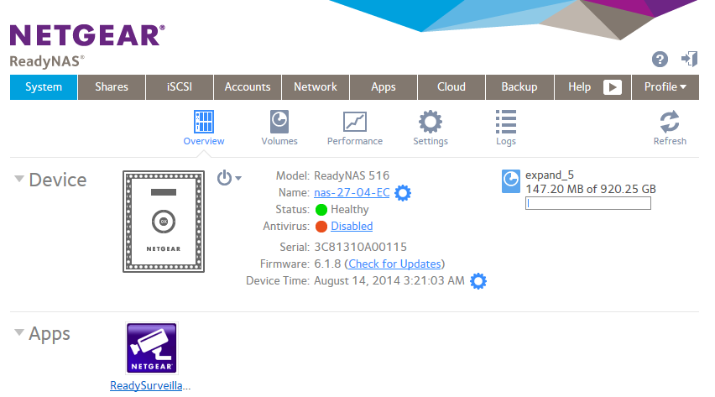
Task: Open device time settings gear
Action: (x=478, y=281)
